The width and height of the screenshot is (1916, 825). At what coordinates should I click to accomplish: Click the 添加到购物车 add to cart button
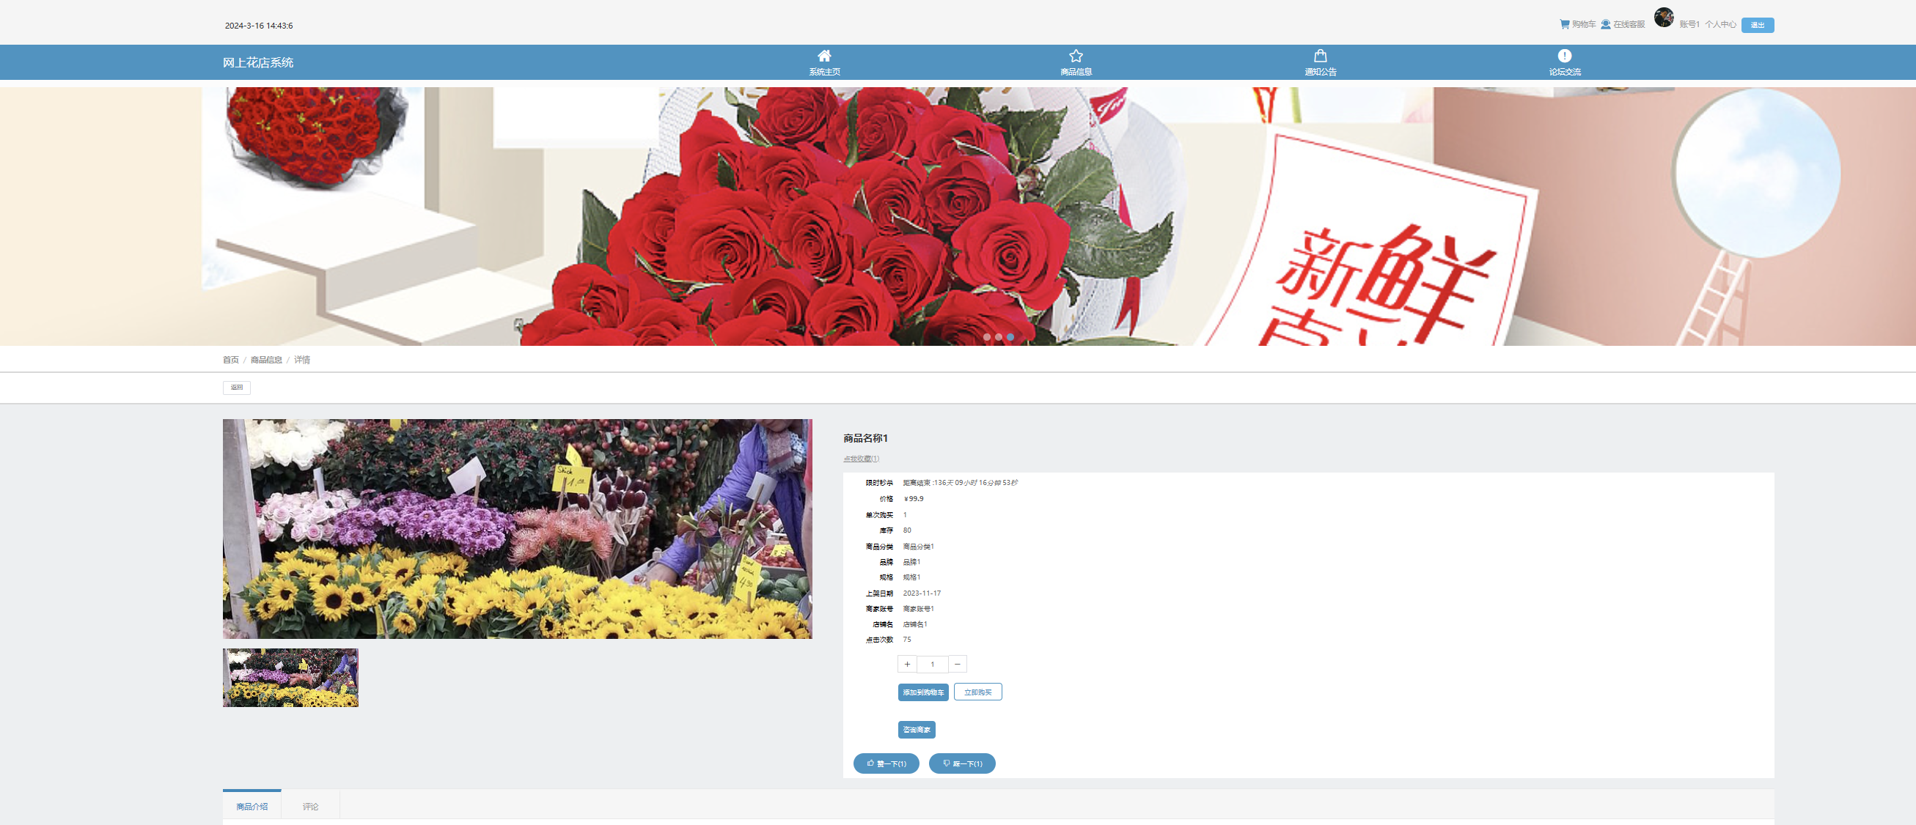tap(923, 692)
